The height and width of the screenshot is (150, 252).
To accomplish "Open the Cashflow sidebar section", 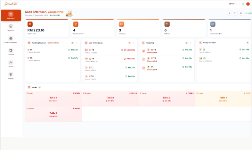I will [x=11, y=52].
